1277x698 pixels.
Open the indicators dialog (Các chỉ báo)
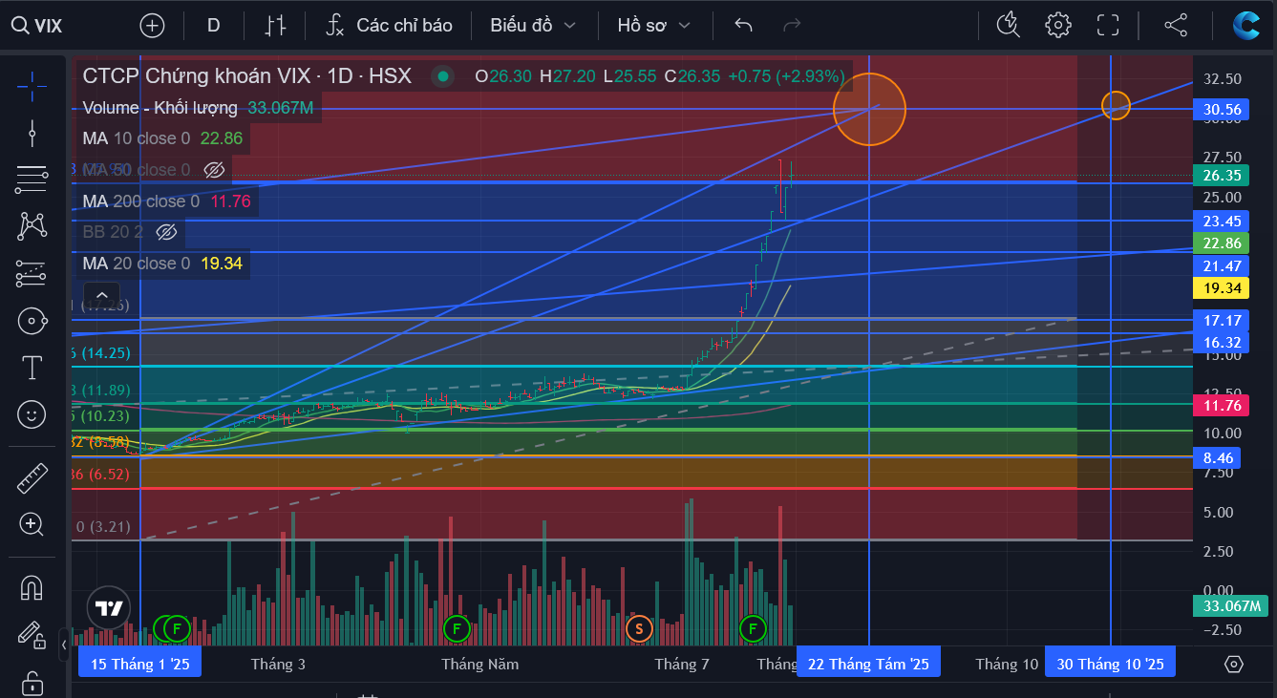tap(388, 26)
